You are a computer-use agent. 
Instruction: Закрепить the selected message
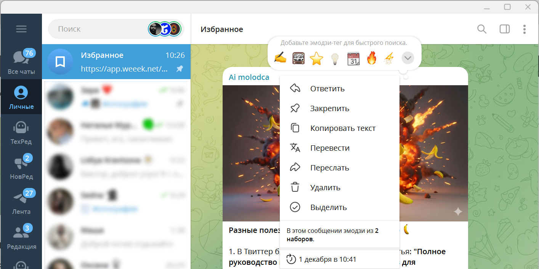click(329, 108)
